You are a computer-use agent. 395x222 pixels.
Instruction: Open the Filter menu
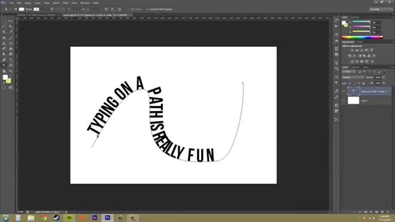click(x=65, y=3)
